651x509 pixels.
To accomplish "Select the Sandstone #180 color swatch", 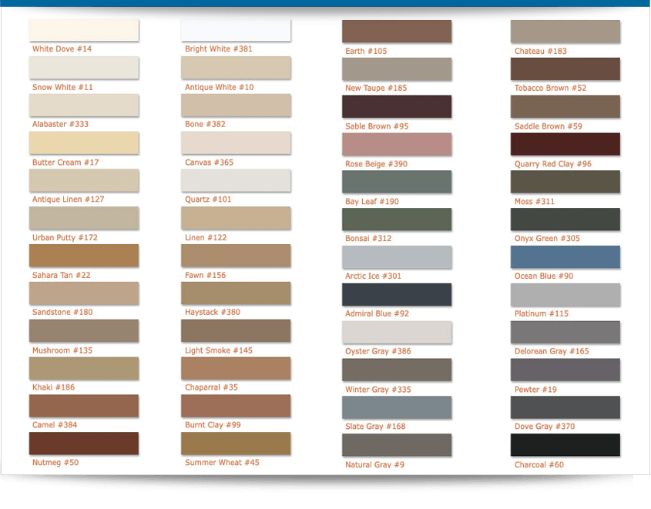I will click(x=84, y=293).
